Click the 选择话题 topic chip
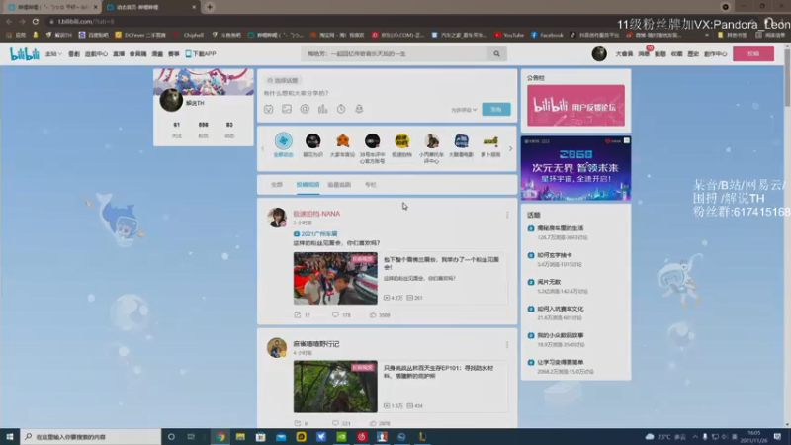This screenshot has width=791, height=445. [283, 81]
